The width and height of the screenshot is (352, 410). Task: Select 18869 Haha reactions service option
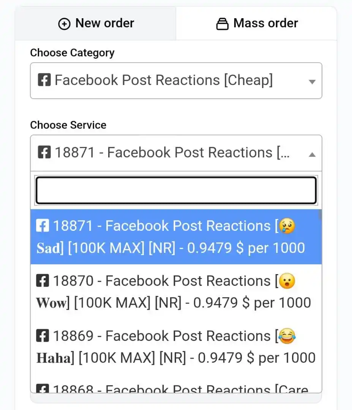pos(176,347)
